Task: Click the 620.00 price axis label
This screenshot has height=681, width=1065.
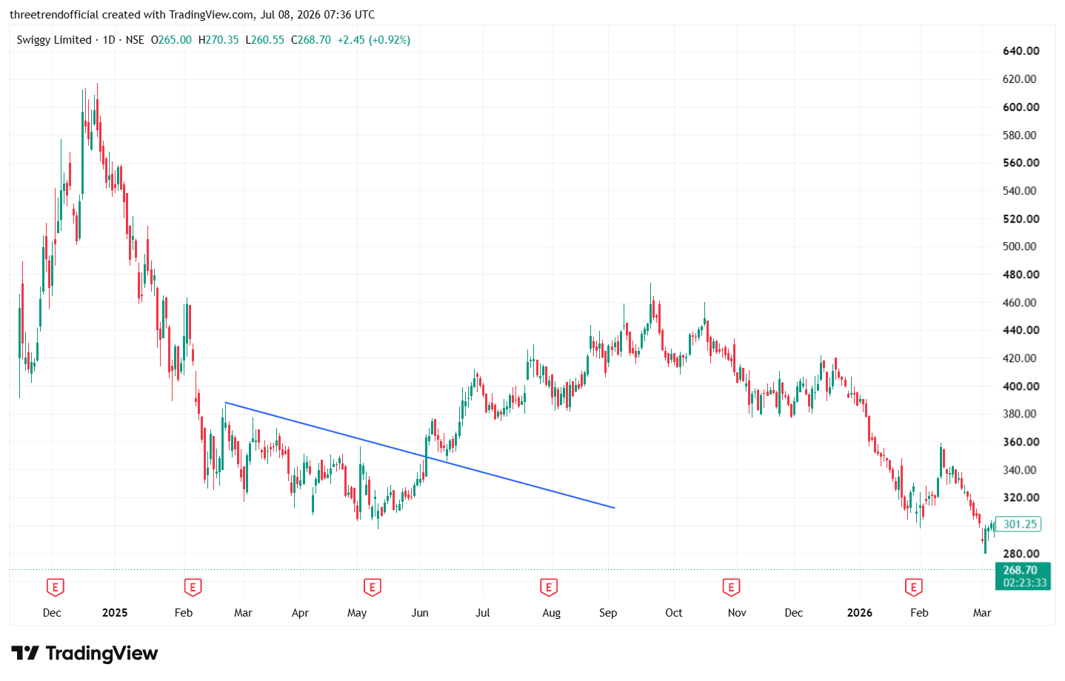Action: [1021, 79]
